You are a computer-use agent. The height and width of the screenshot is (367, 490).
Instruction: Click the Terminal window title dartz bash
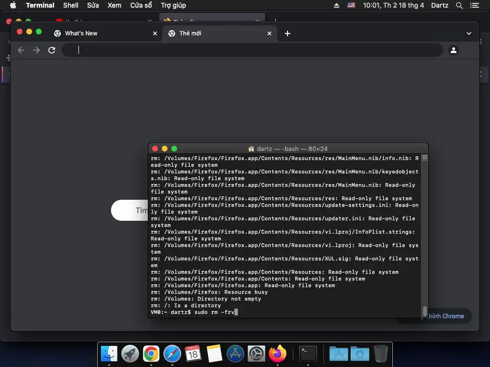point(288,149)
